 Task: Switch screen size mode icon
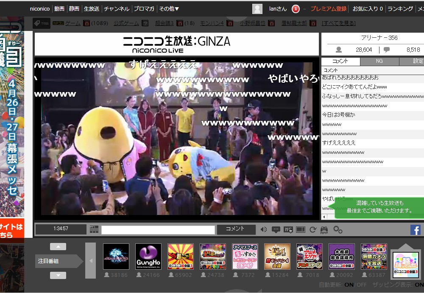301,230
